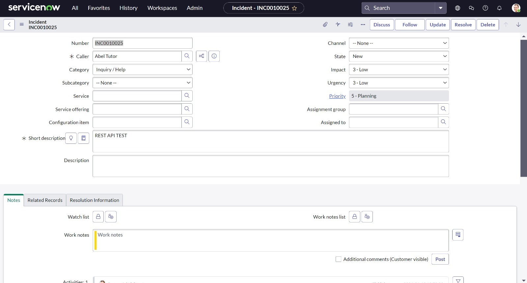Image resolution: width=527 pixels, height=283 pixels.
Task: Click the lightbulb suggestion icon for Short description
Action: (71, 138)
